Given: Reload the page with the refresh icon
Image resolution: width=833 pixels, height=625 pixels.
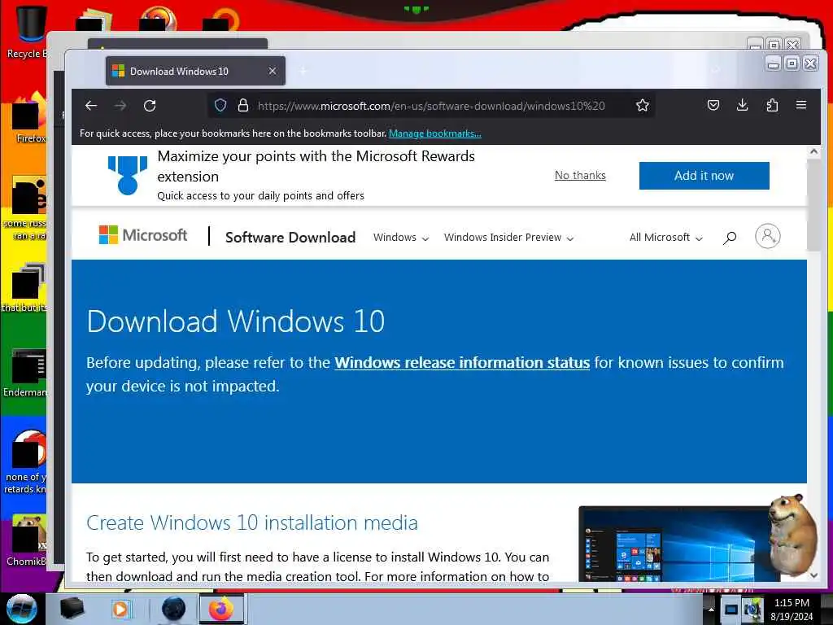Looking at the screenshot, I should 150,105.
